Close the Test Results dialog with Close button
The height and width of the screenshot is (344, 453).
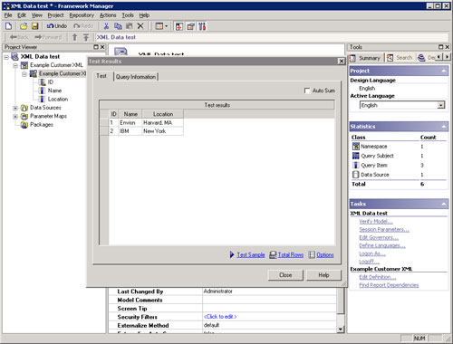click(x=285, y=275)
